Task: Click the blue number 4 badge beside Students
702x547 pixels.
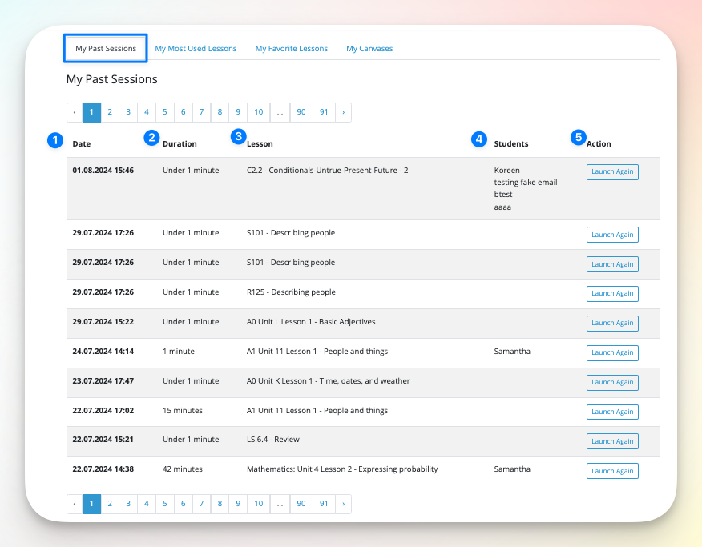Action: click(x=479, y=139)
